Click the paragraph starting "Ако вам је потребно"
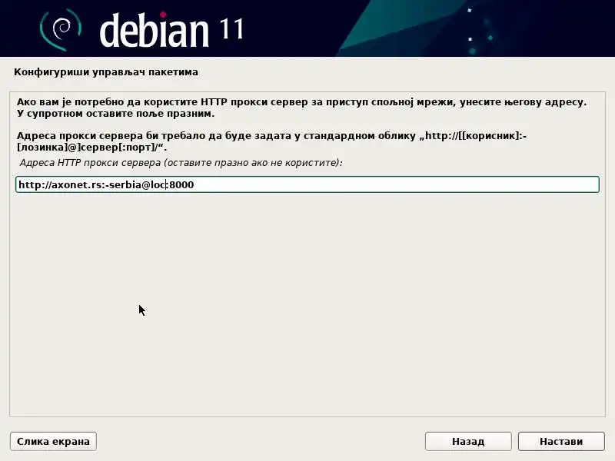 point(301,108)
